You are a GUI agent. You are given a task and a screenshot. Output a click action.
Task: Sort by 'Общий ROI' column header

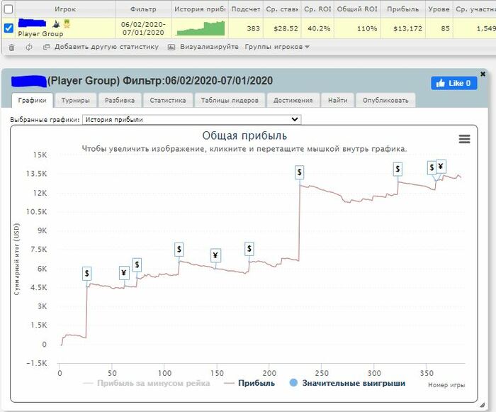[x=357, y=9]
